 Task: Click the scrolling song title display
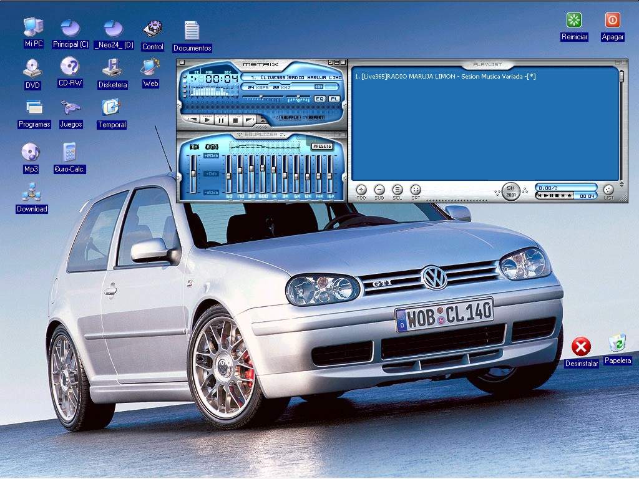coord(292,77)
